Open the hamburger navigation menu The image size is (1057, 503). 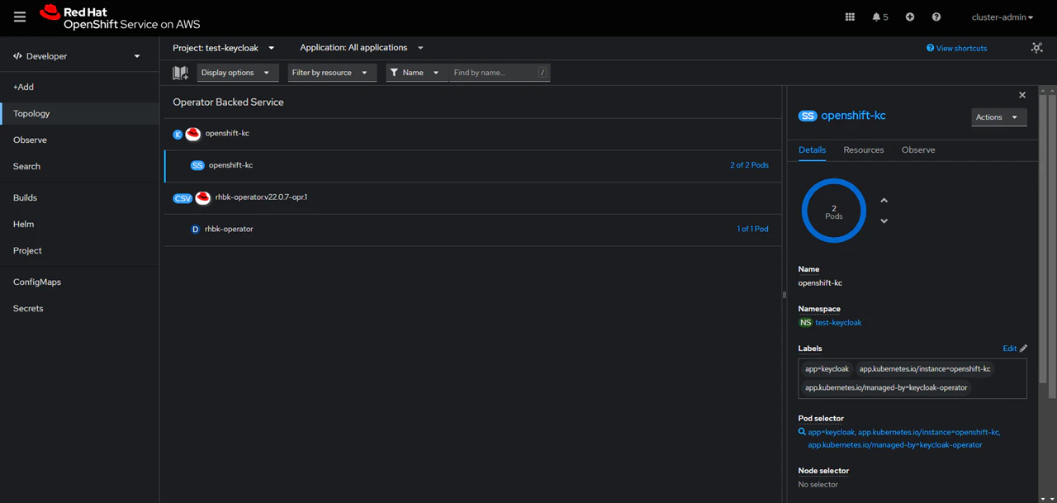point(20,17)
